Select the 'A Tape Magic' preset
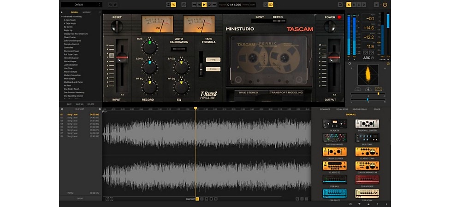This screenshot has width=450, height=207. 70,23
